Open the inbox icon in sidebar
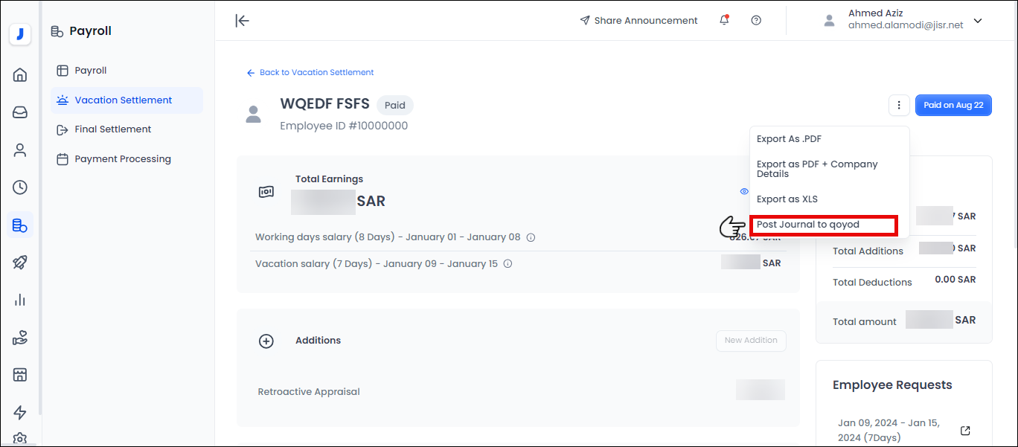The image size is (1018, 447). point(20,112)
